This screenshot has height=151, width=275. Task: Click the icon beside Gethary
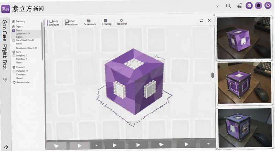[13, 21]
